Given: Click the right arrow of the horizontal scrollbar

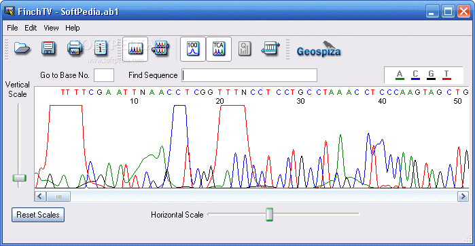Looking at the screenshot, I should [463, 197].
